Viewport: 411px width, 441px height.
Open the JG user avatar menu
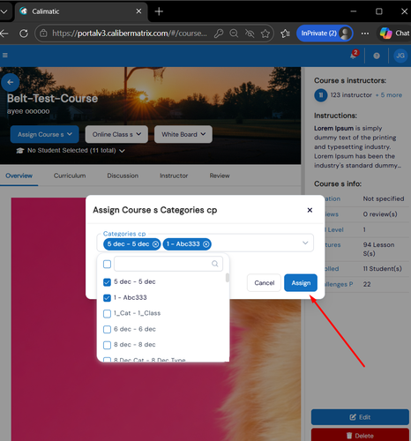coord(400,56)
